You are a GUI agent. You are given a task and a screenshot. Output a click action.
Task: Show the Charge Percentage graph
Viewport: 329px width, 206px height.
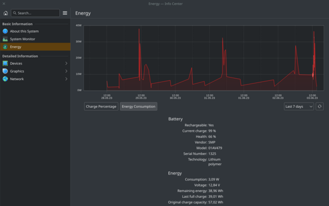[x=101, y=106]
